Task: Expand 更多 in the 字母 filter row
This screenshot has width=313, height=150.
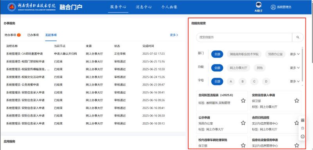Action: pos(295,82)
